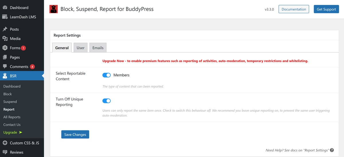Switch to the User tab
Screen dimensions: 344x157
(81, 48)
